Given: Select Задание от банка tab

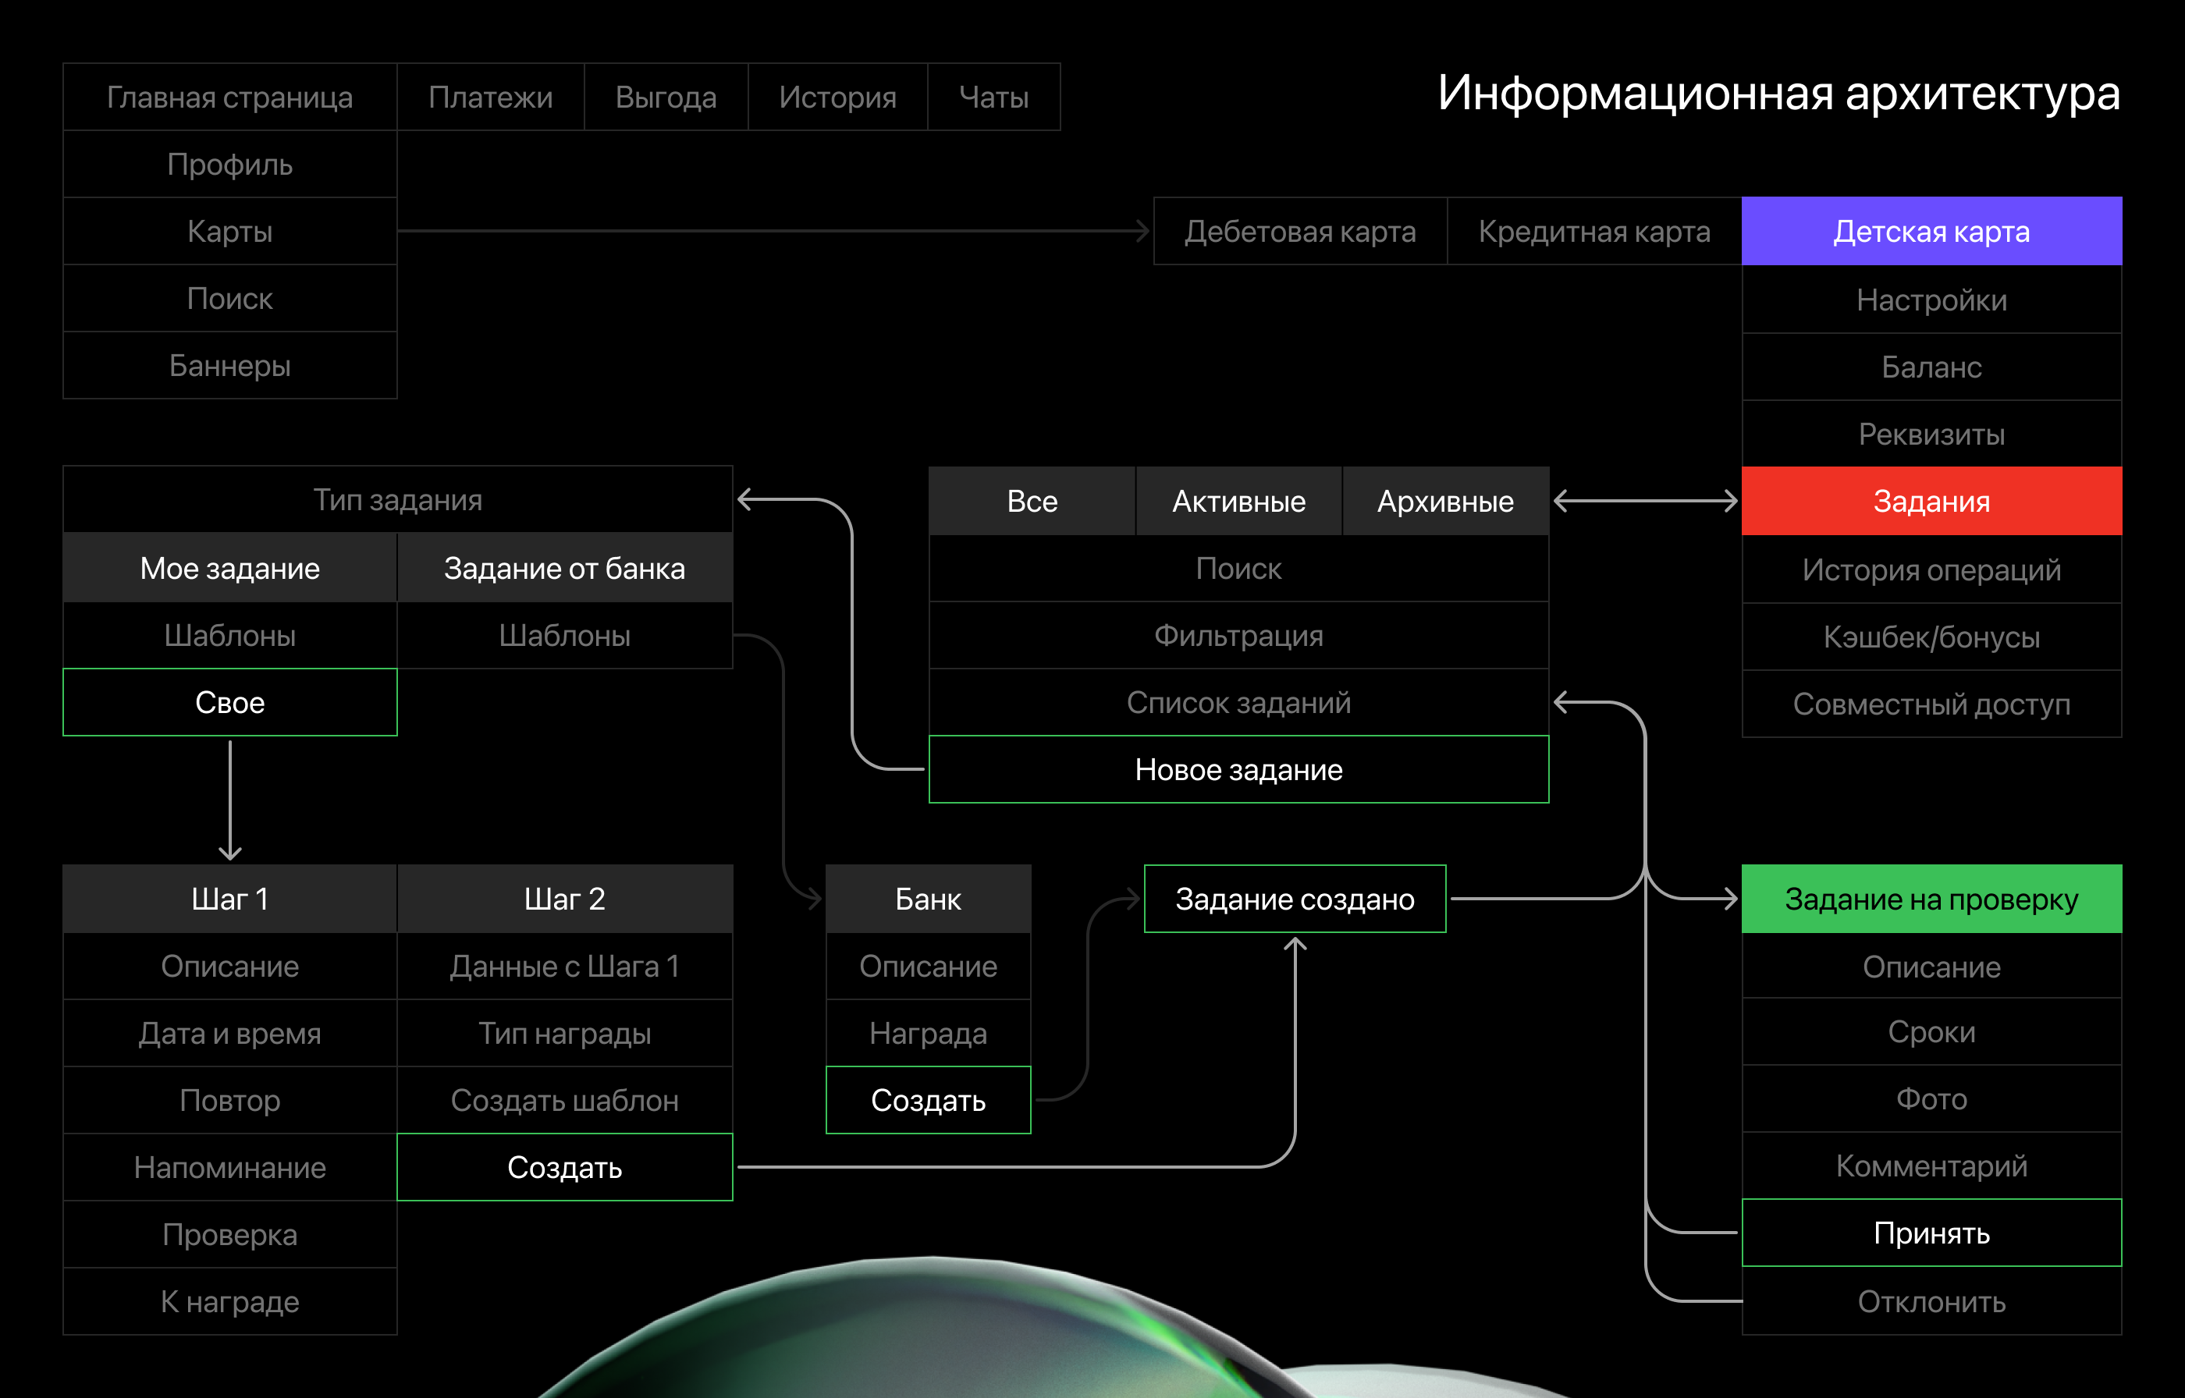Looking at the screenshot, I should coord(565,568).
